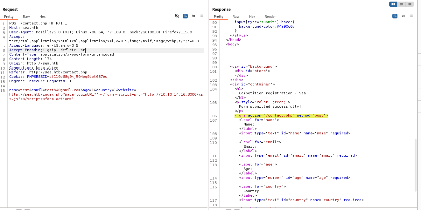Click the closing </style> tag line
The height and width of the screenshot is (210, 421).
[x=239, y=35]
